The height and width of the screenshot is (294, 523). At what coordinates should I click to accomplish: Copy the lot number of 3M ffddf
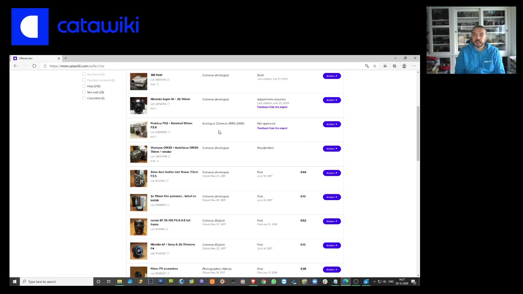(x=168, y=80)
